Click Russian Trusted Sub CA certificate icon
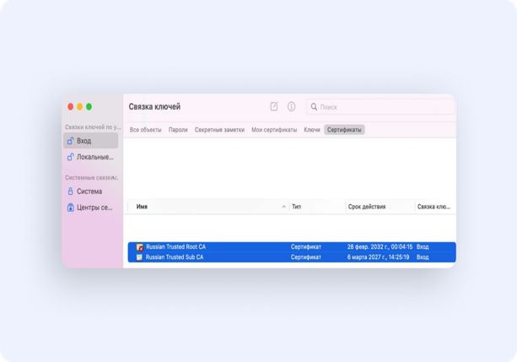 (139, 257)
